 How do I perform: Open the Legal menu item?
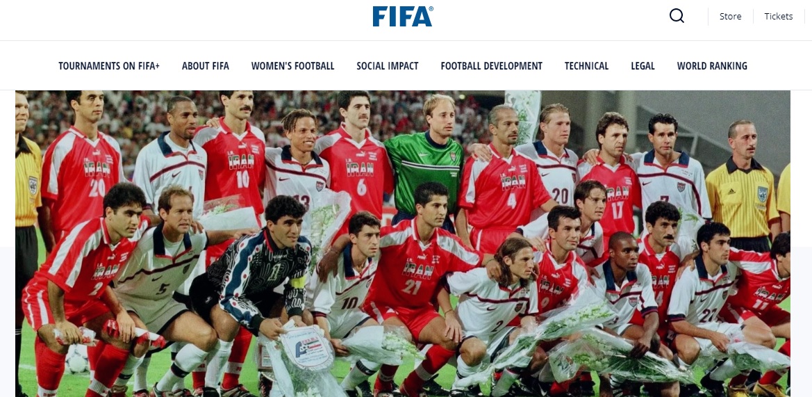click(643, 66)
